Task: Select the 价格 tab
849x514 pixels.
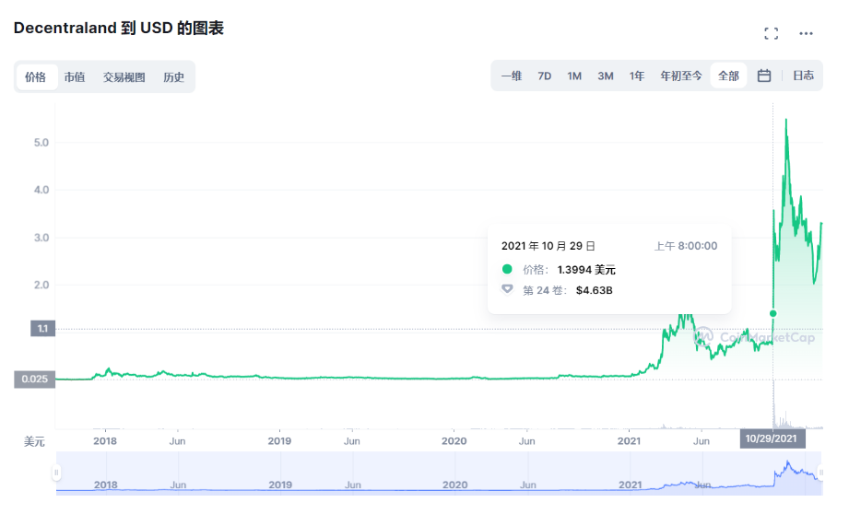Action: [x=36, y=76]
